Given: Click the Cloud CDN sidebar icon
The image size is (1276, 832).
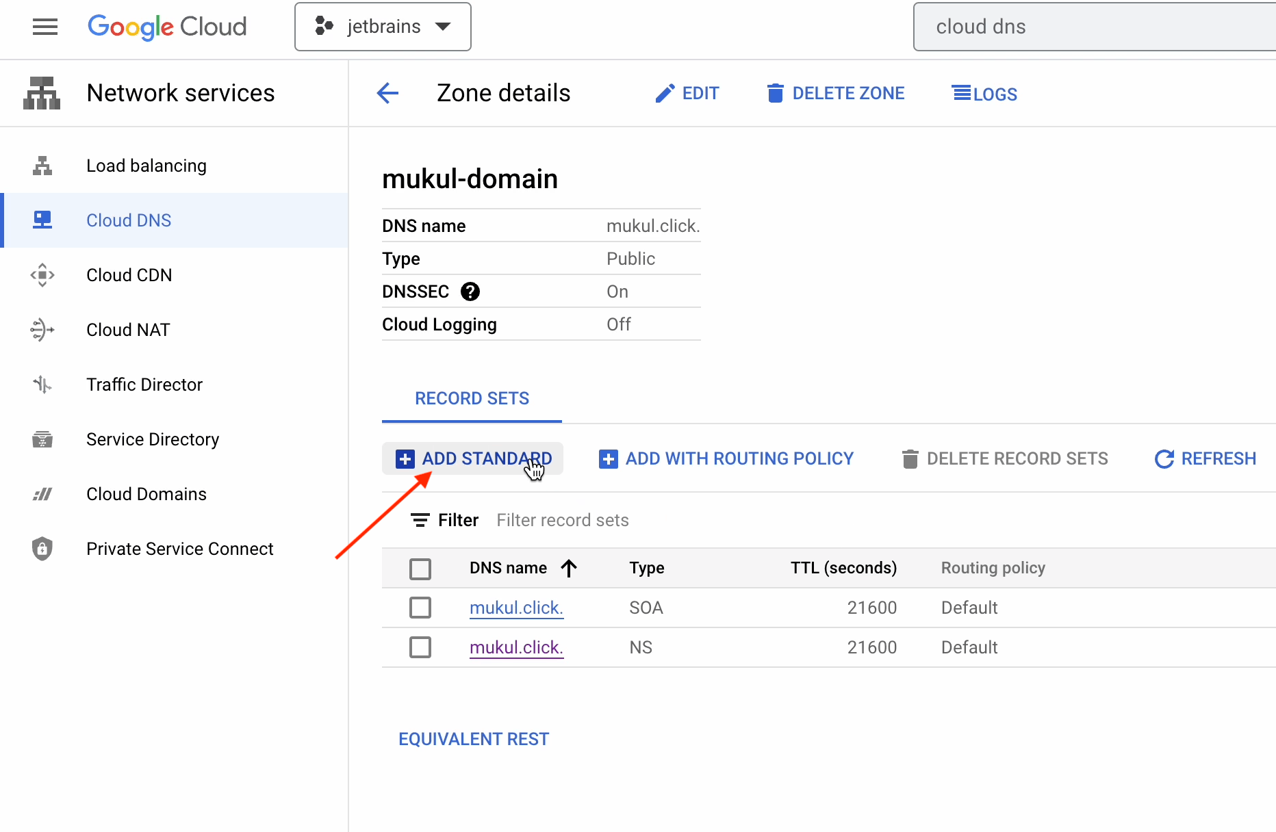Looking at the screenshot, I should 42,275.
